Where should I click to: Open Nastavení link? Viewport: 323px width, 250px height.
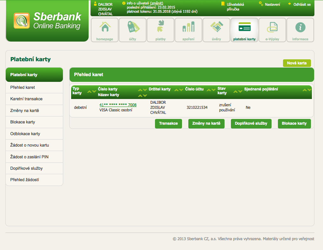tap(273, 4)
